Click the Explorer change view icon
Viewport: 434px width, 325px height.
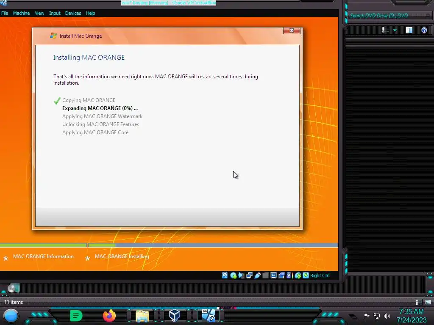click(x=385, y=30)
